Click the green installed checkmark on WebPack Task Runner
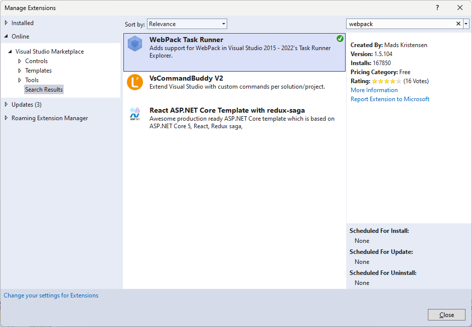This screenshot has width=472, height=327. pos(340,39)
